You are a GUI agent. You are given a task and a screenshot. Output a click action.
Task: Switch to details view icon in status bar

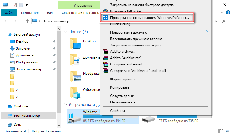(221, 131)
